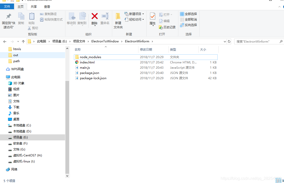284x183 pixels.
Task: Click Paste shortcut (粘贴快捷方式)
Action: pos(51,19)
